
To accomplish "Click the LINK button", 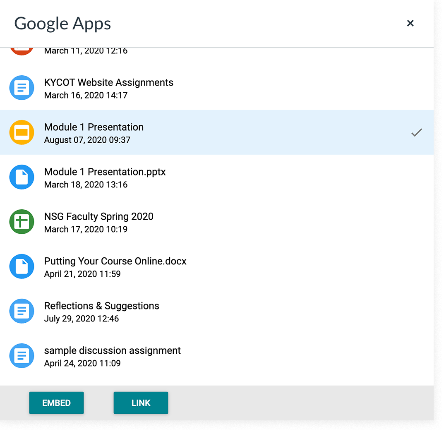I will 141,403.
